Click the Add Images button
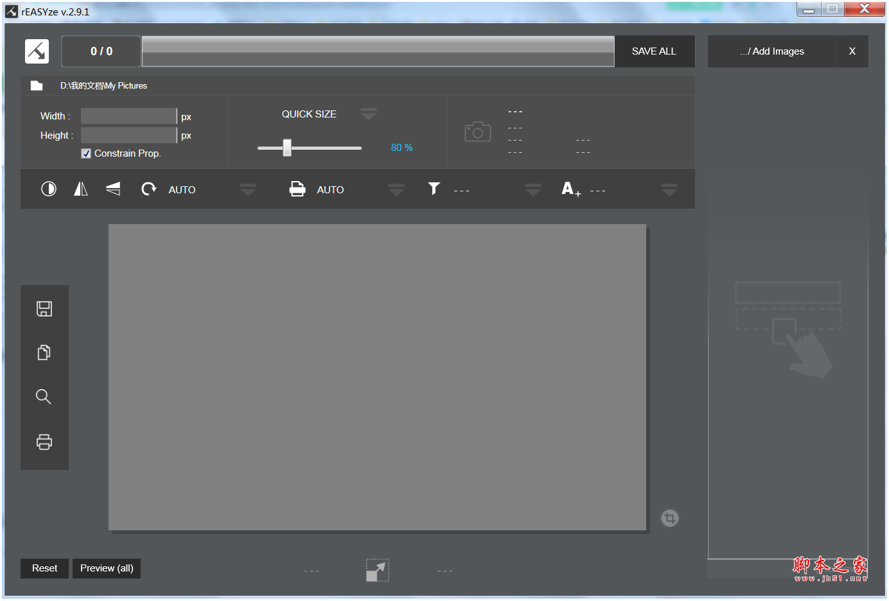Viewport: 889px width, 601px height. (771, 51)
